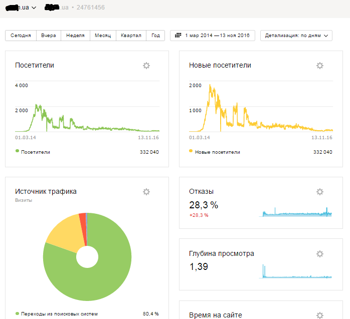The height and width of the screenshot is (319, 350).
Task: Select the Сегодня period tab
Action: coord(21,36)
